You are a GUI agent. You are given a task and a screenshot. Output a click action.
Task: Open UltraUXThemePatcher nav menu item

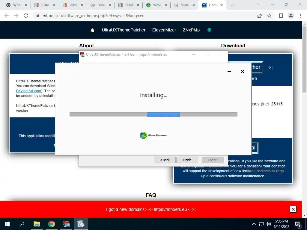[x=124, y=30]
